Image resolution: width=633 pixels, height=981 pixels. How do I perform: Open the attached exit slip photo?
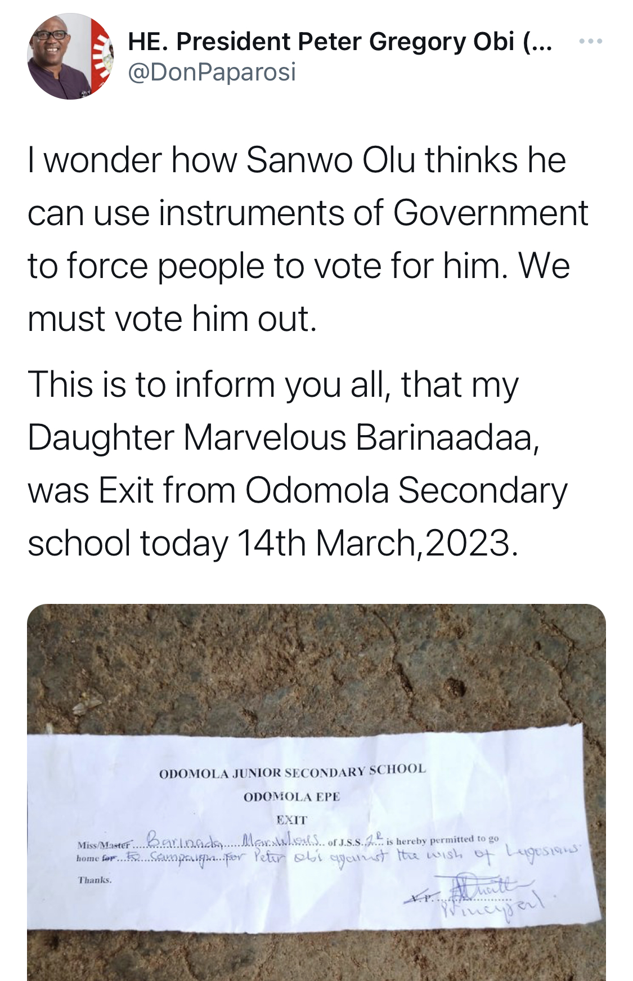point(316,792)
